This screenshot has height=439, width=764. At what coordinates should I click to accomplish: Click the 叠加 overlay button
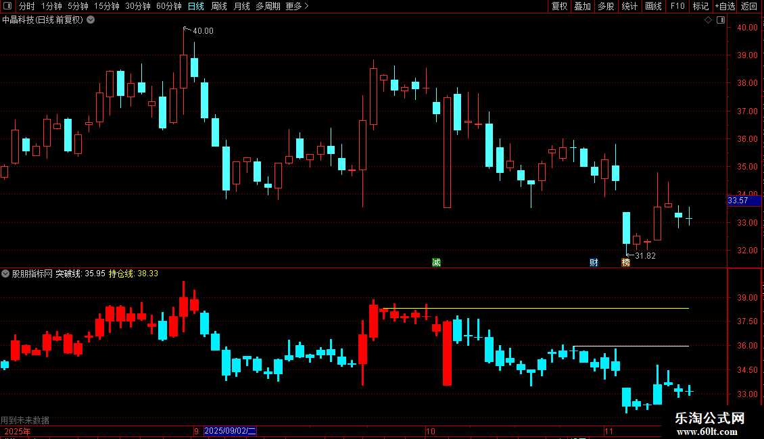point(582,6)
